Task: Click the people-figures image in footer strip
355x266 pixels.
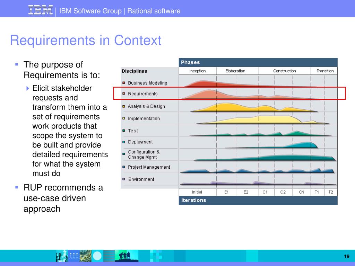Action: (x=73, y=256)
